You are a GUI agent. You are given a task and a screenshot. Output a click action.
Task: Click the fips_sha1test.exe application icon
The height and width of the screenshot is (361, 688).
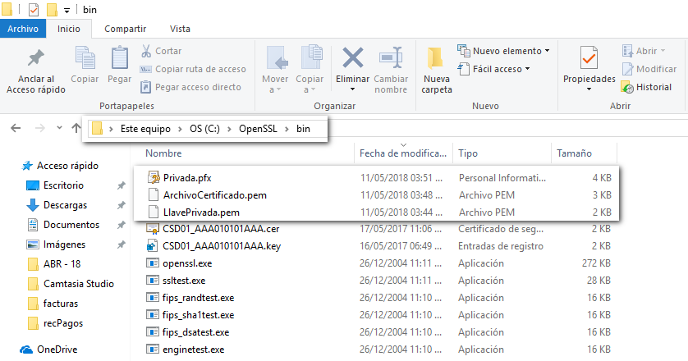point(152,315)
